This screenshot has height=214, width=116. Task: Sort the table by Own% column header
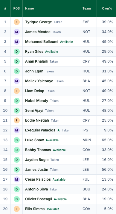pyautogui.click(x=106, y=8)
